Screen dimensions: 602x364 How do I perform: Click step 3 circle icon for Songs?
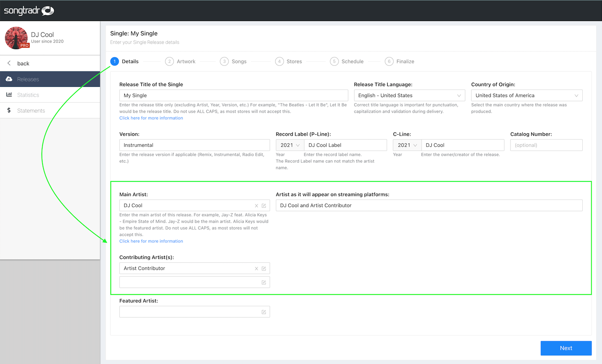coord(224,61)
